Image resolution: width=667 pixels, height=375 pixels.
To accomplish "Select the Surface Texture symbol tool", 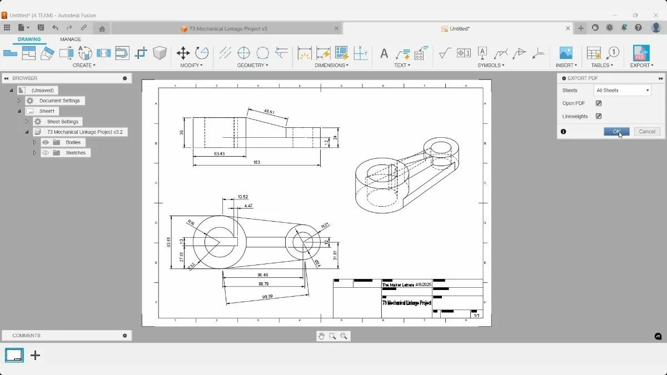I will point(445,53).
